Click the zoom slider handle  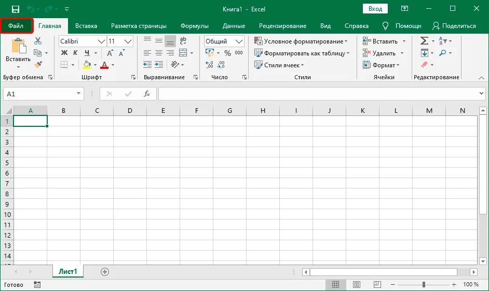click(424, 284)
